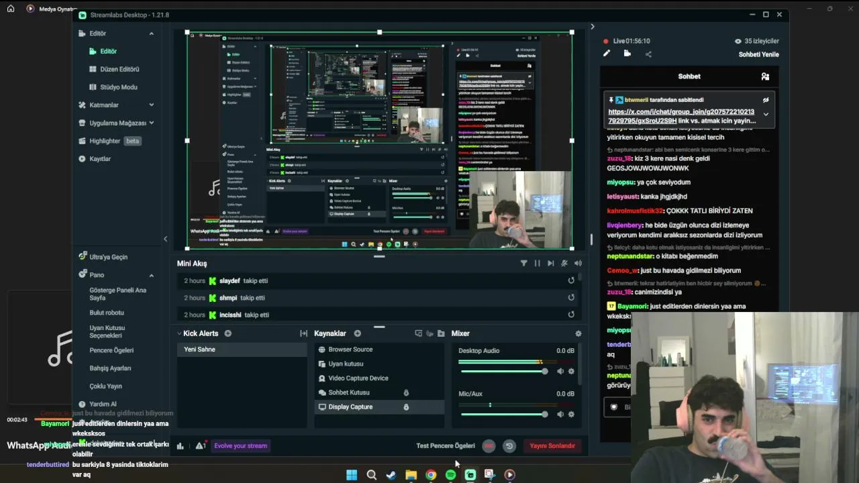Click Sohbeti Yenile to refresh chat
This screenshot has width=859, height=483.
(759, 54)
